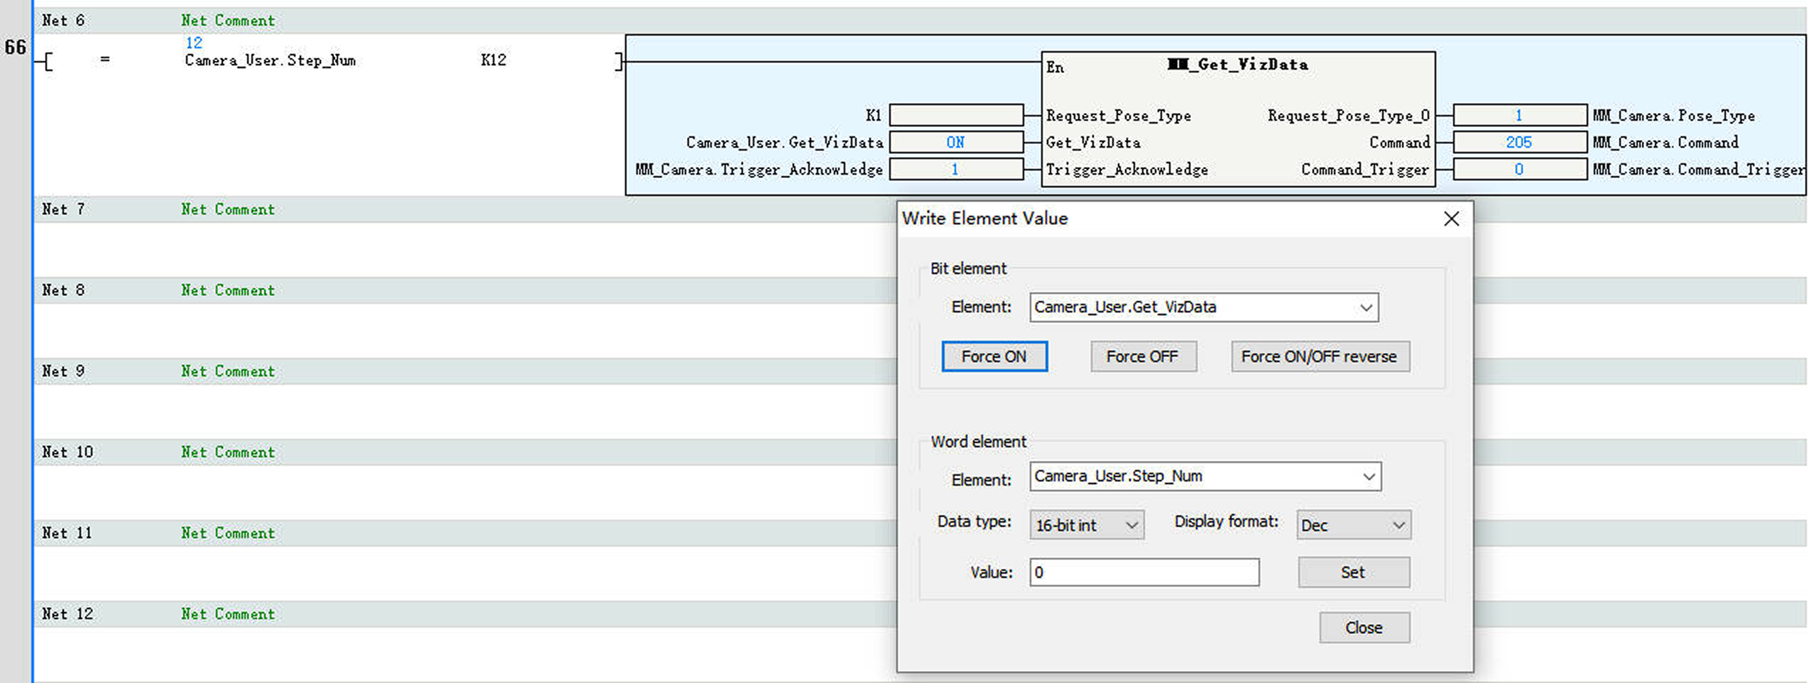The image size is (1814, 683).
Task: Select the Net 10 Net Comment text
Action: point(227,452)
